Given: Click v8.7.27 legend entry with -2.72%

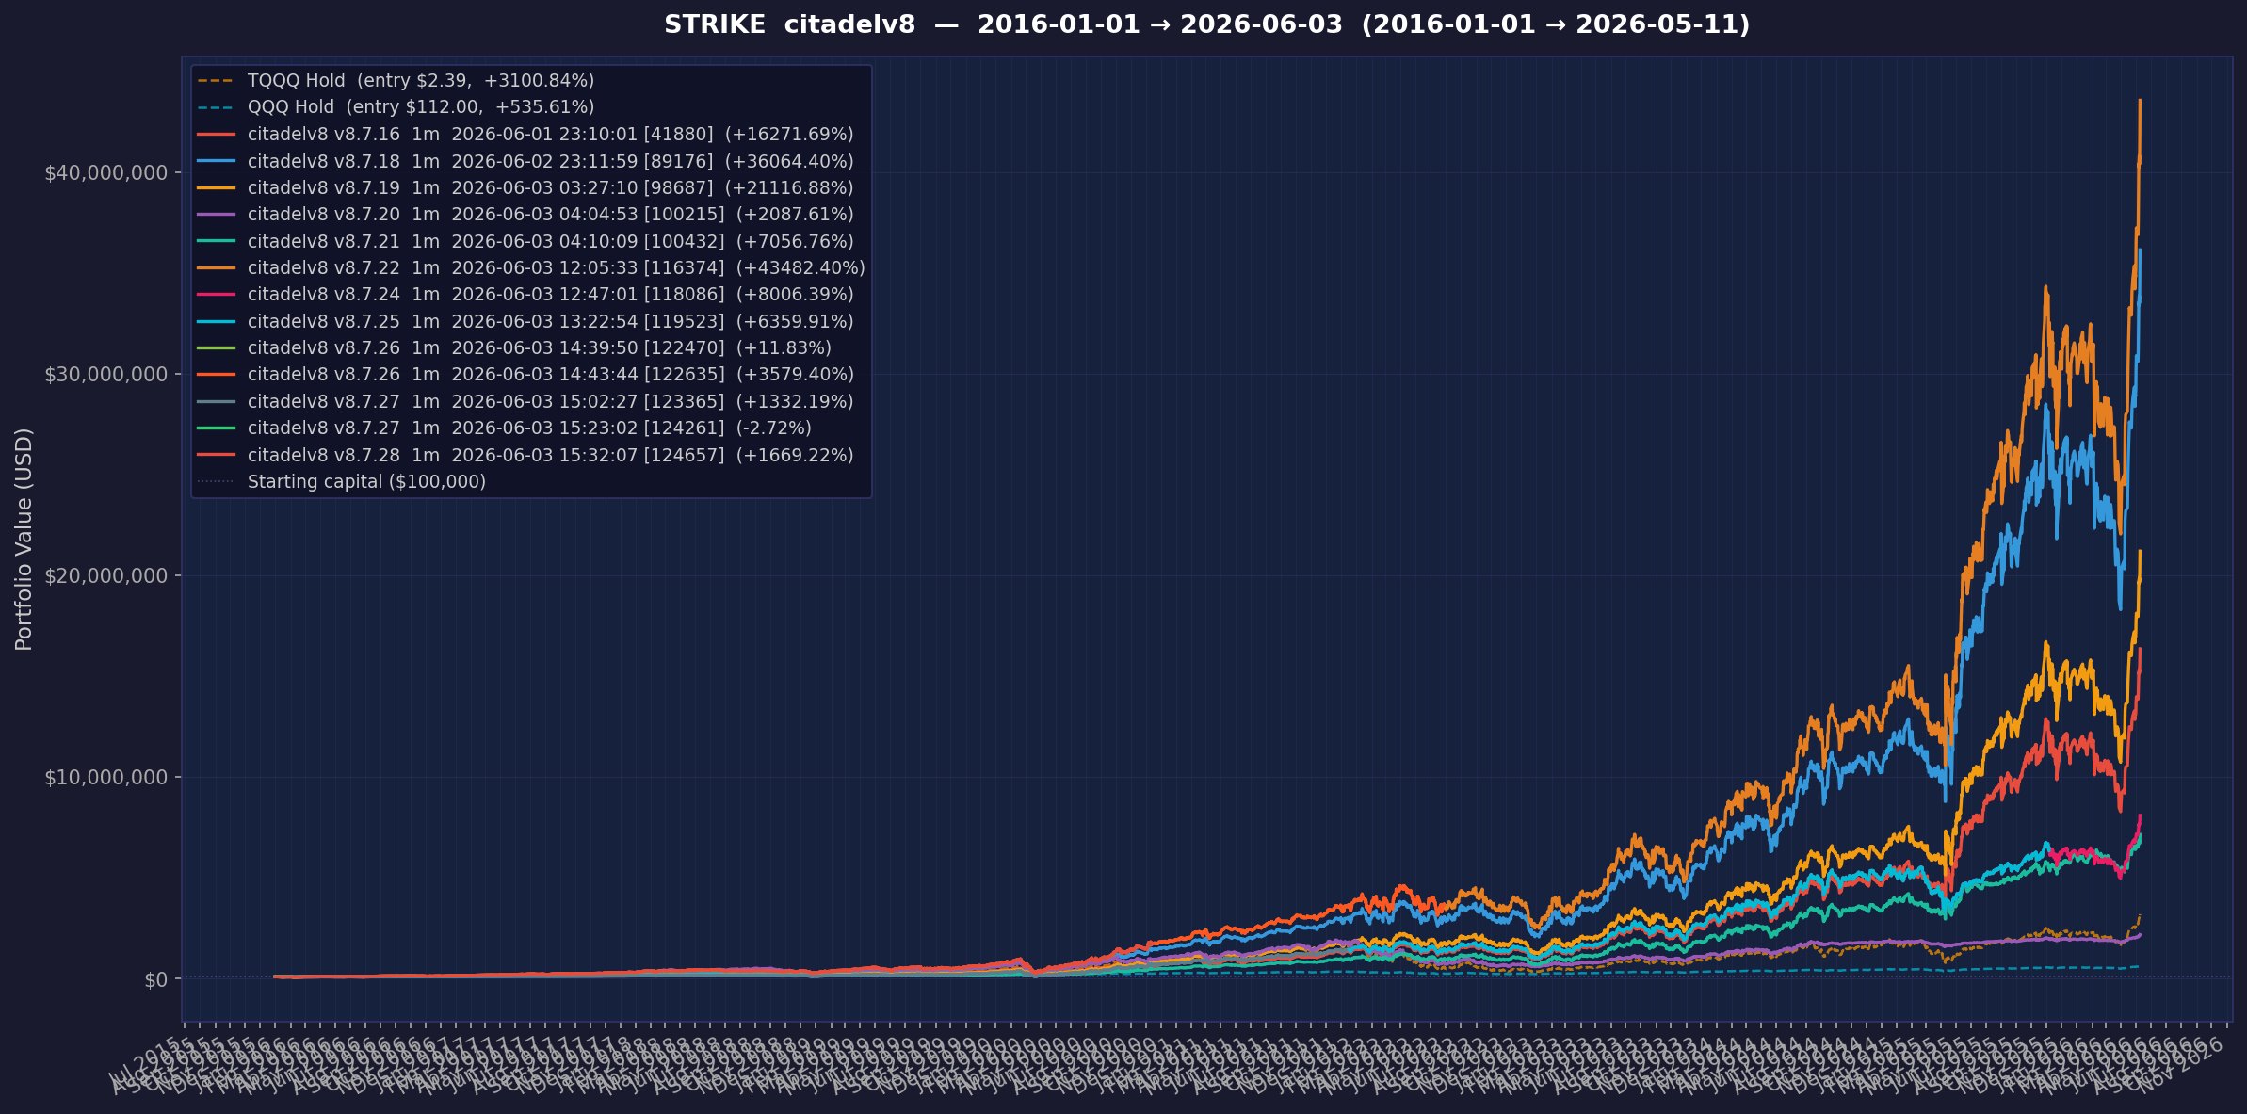Looking at the screenshot, I should point(504,428).
